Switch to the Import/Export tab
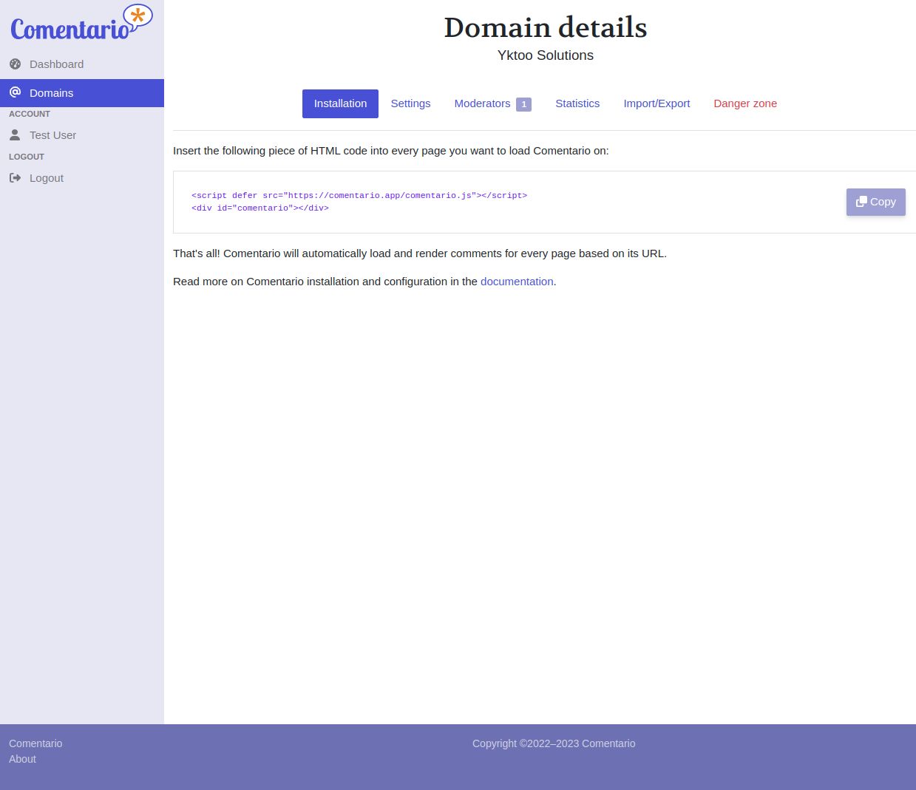Viewport: 916px width, 790px height. pos(657,103)
